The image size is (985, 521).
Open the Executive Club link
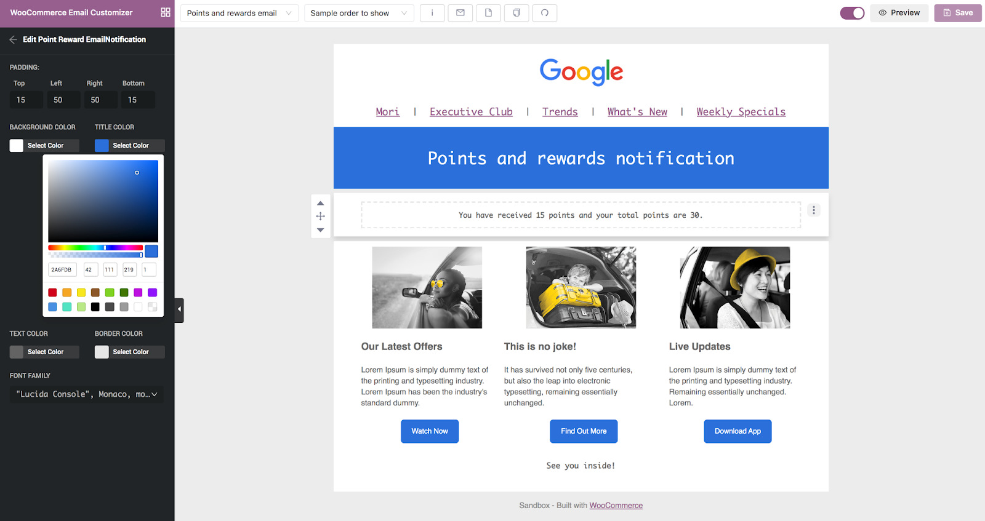(471, 112)
